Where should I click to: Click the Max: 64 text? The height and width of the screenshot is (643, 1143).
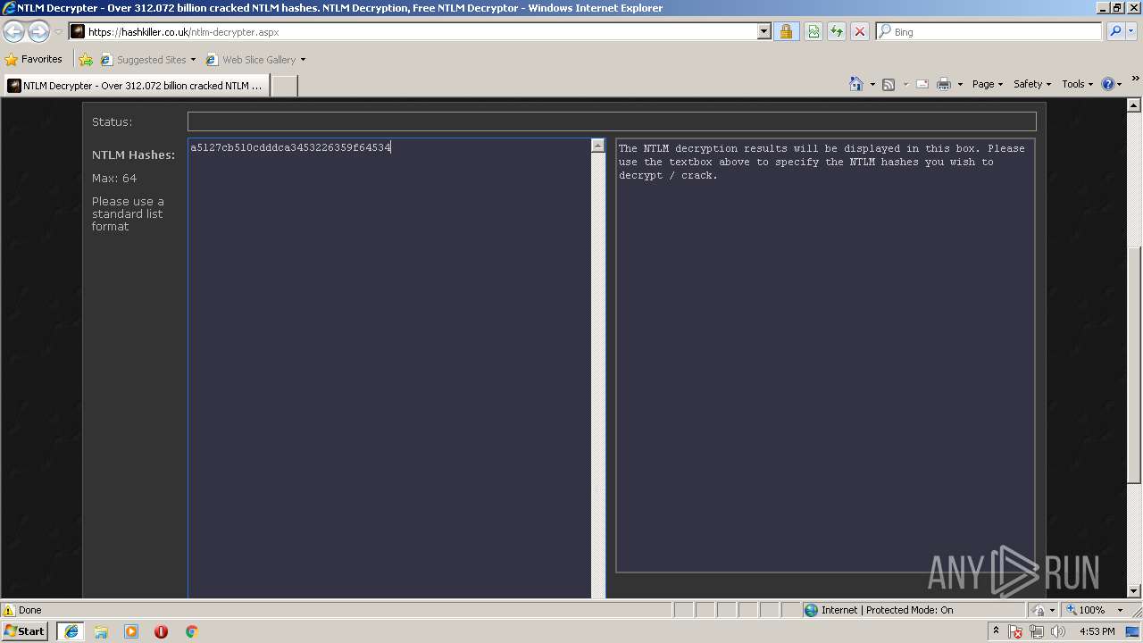pyautogui.click(x=114, y=178)
